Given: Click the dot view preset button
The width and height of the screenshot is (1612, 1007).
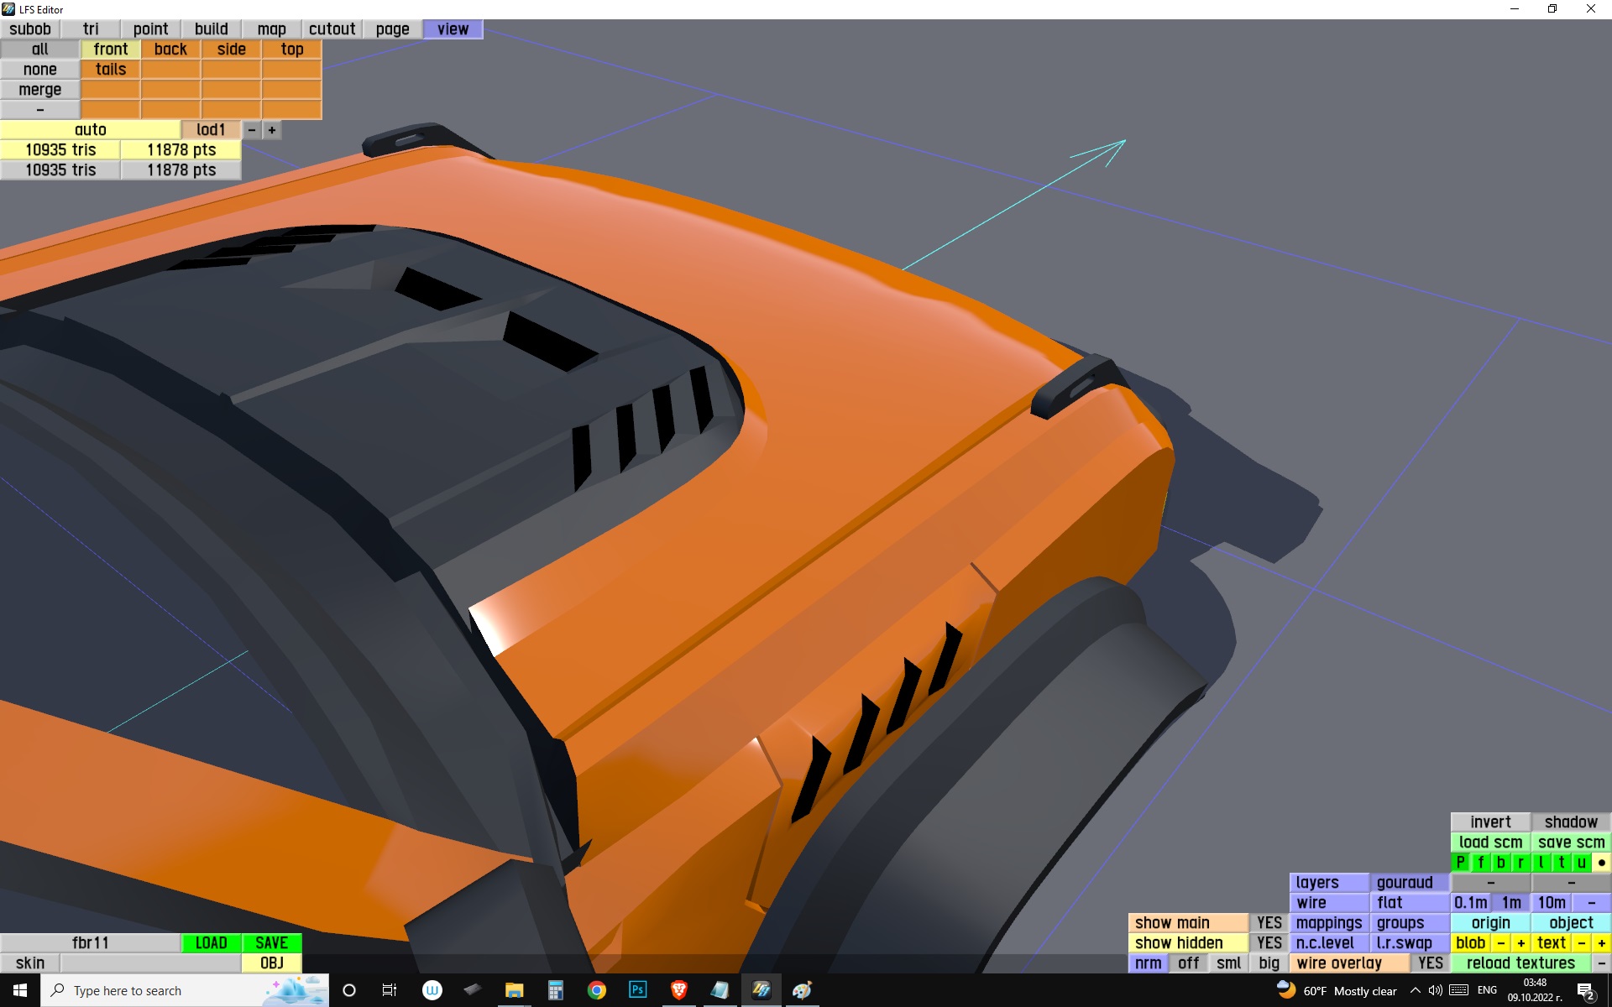Looking at the screenshot, I should [1601, 863].
